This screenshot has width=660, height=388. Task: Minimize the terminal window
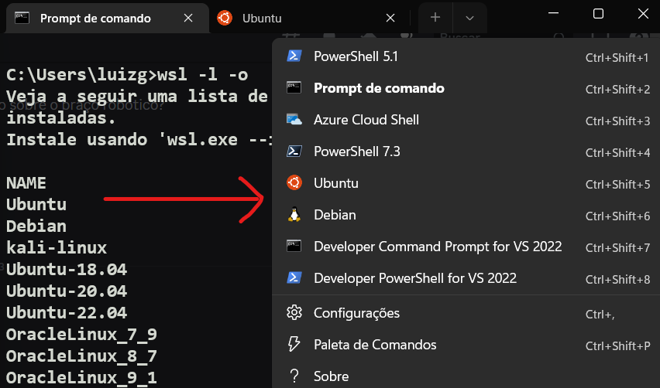(554, 13)
